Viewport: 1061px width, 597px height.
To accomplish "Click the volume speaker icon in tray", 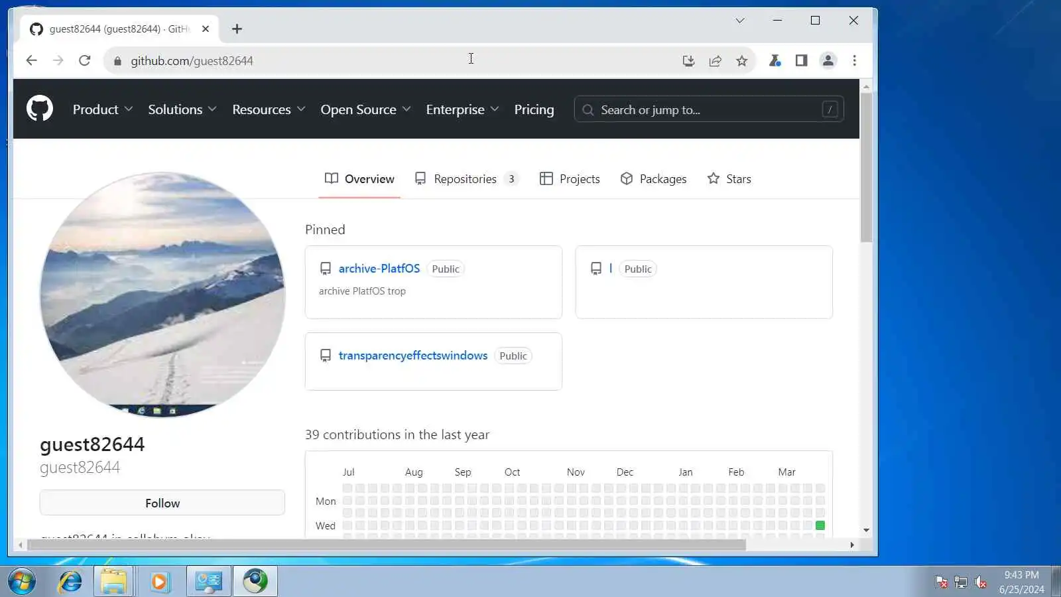I will [981, 582].
